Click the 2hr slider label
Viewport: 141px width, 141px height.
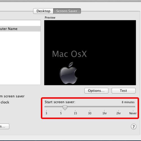[118, 113]
